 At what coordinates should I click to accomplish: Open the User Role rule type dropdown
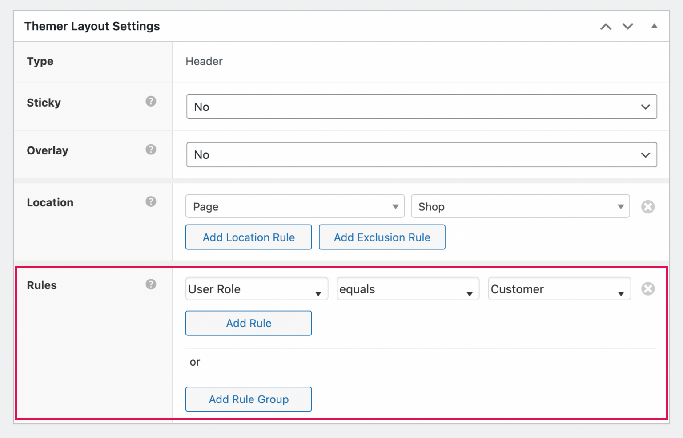click(x=256, y=289)
